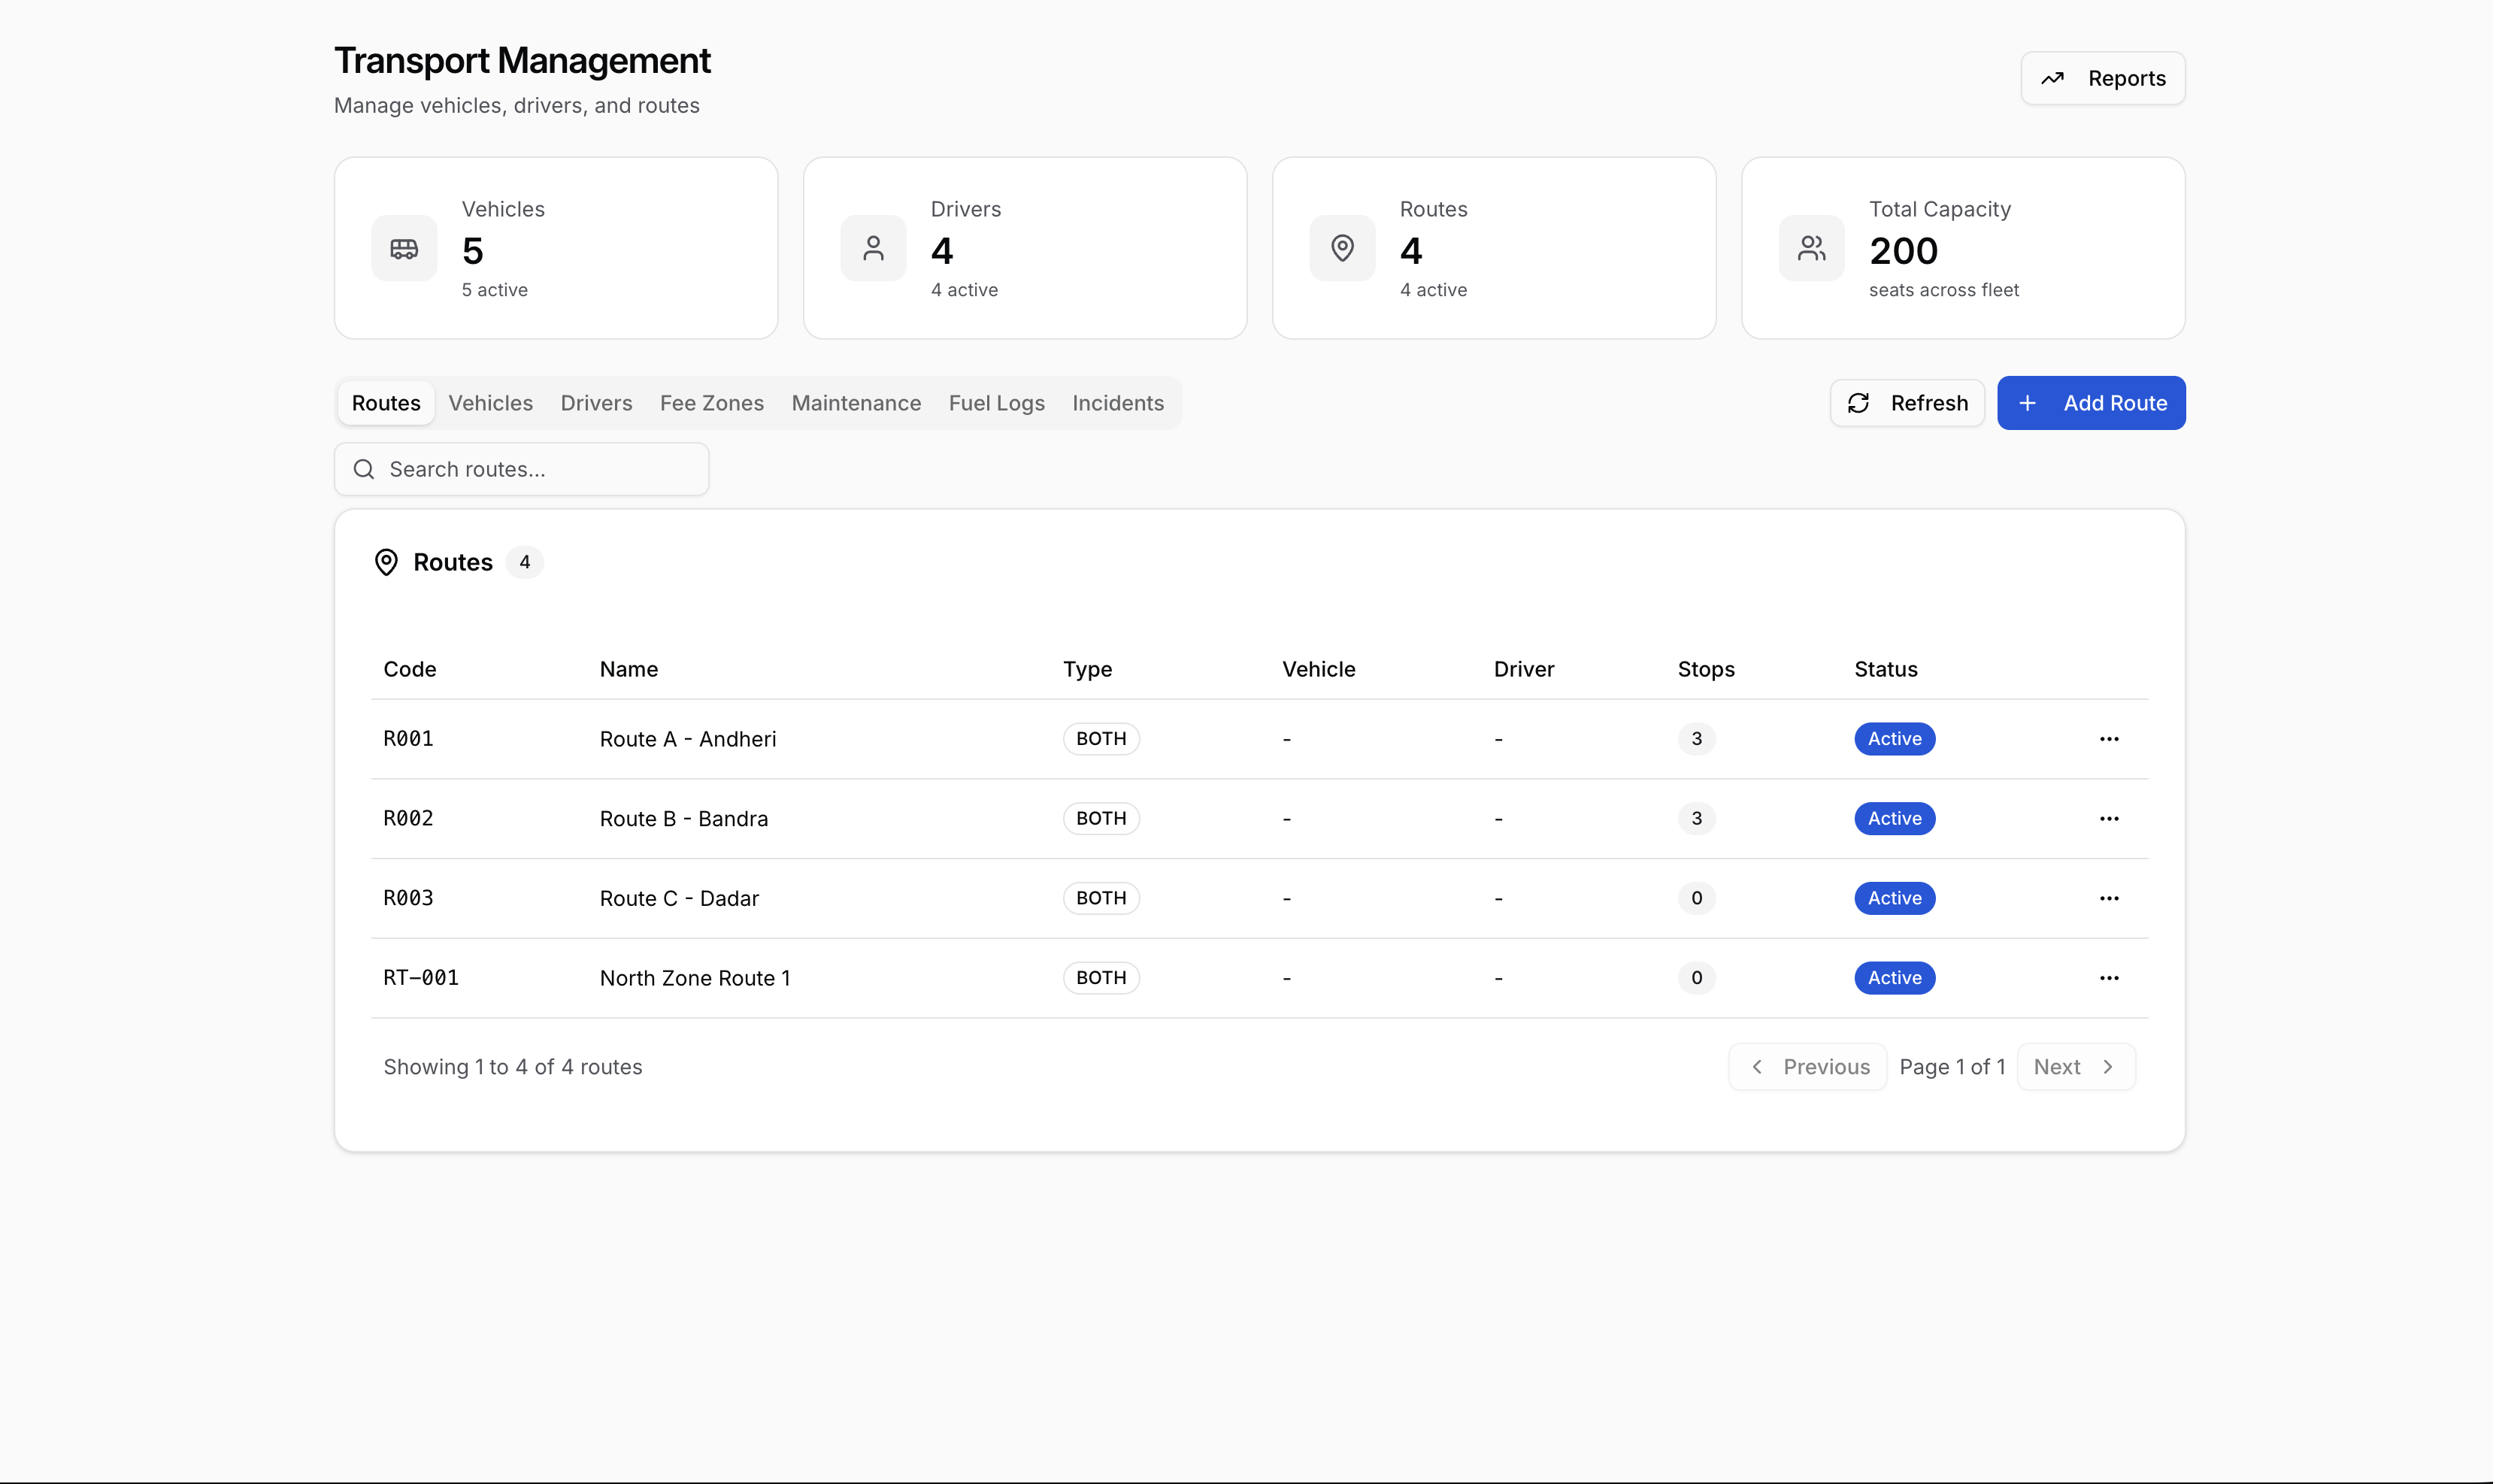Click the Total Capacity people icon
The width and height of the screenshot is (2493, 1484).
tap(1810, 248)
